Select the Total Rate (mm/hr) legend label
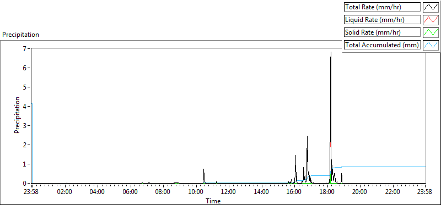Image resolution: width=441 pixels, height=205 pixels. [382, 7]
